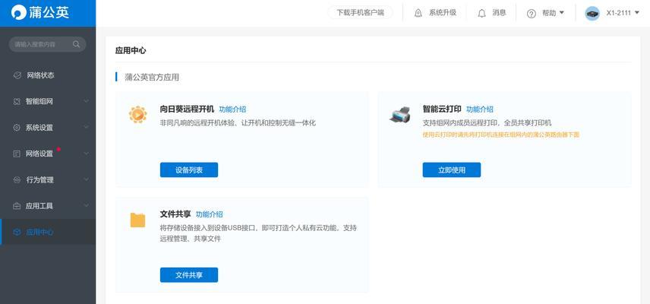This screenshot has width=650, height=304.
Task: Open 功能介绍 link for 向日葵远程开机
Action: (232, 109)
